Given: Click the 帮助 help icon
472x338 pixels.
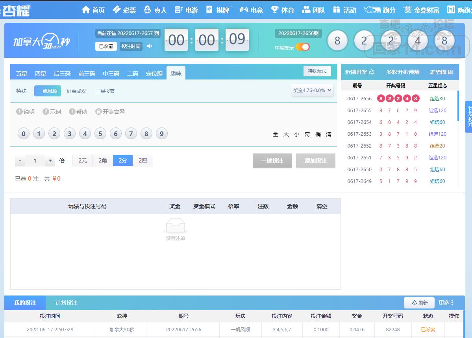Looking at the screenshot, I should point(72,112).
